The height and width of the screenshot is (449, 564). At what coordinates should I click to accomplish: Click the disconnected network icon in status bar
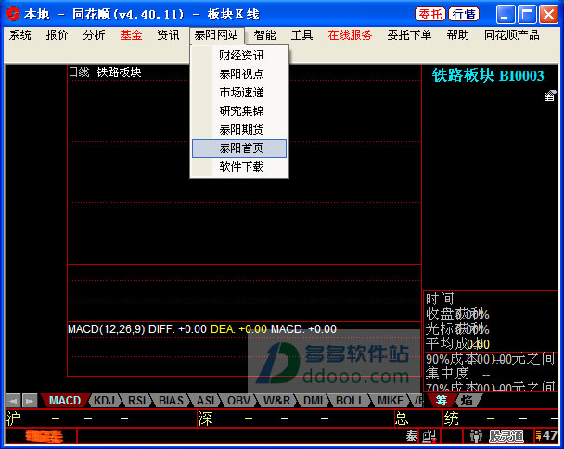click(x=429, y=436)
